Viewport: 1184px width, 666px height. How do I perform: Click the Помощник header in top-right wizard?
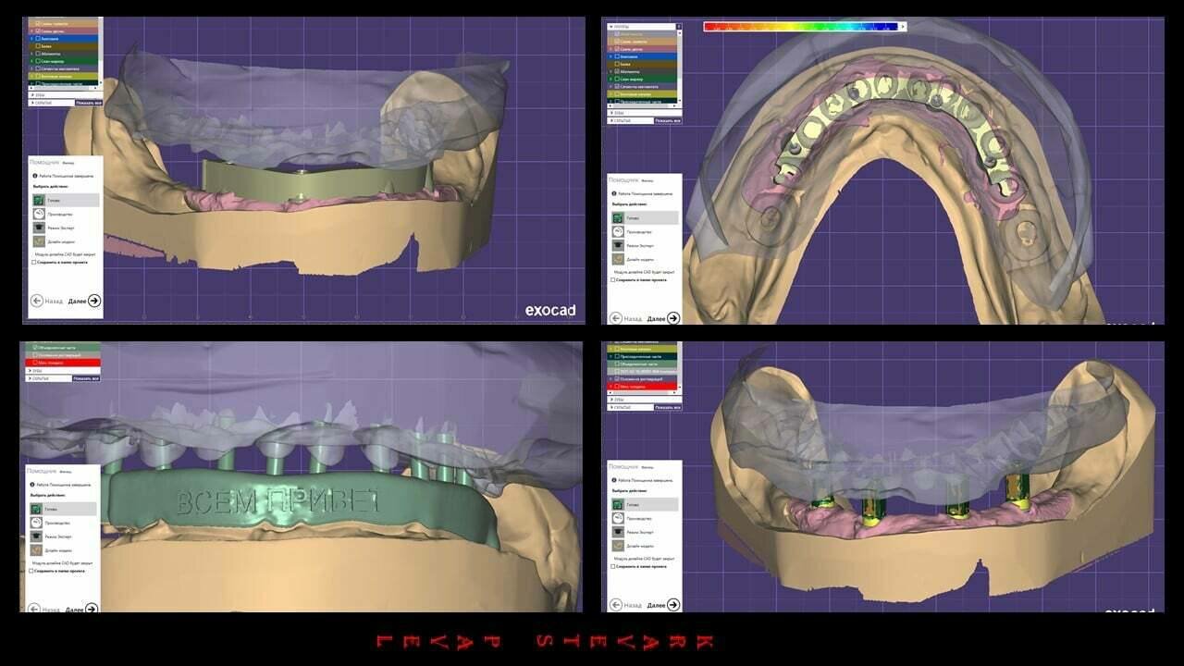(623, 179)
